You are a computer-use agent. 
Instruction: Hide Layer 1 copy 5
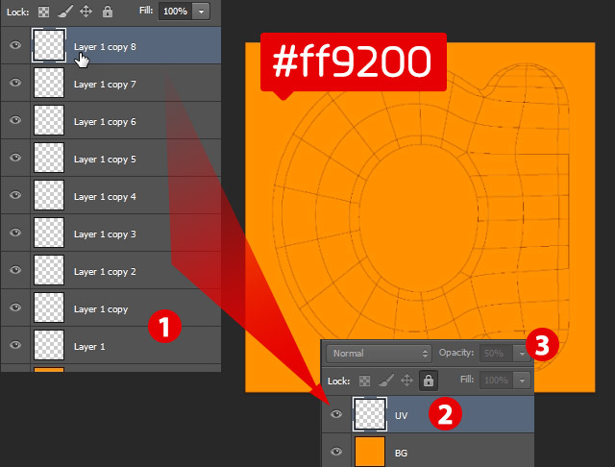pyautogui.click(x=15, y=158)
